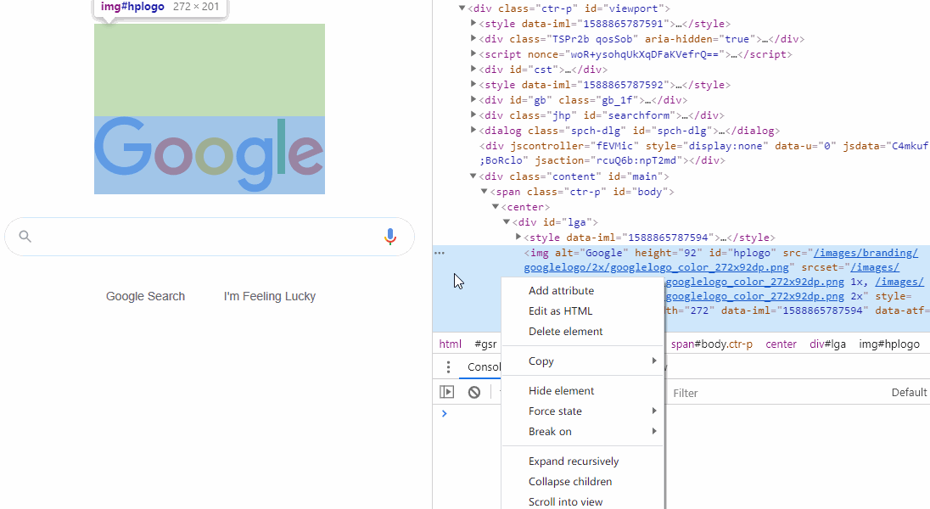The height and width of the screenshot is (509, 930).
Task: Expand style data-iml 1588865787594 node
Action: 518,238
